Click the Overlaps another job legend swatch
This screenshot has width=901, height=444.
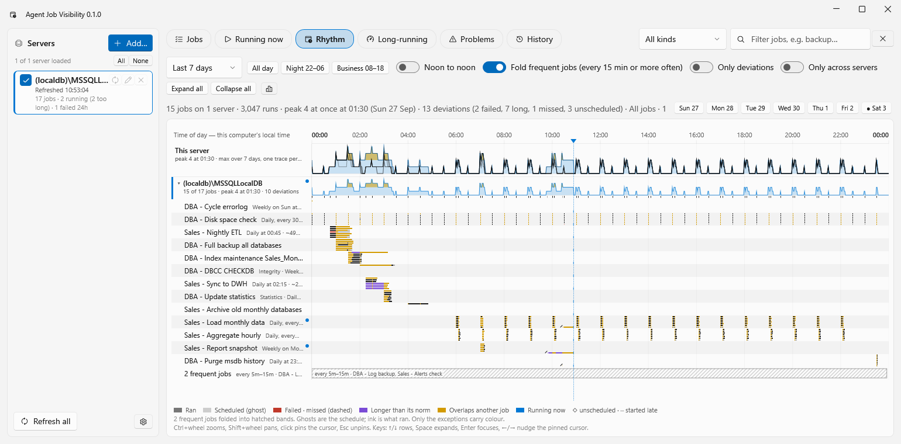tap(442, 410)
